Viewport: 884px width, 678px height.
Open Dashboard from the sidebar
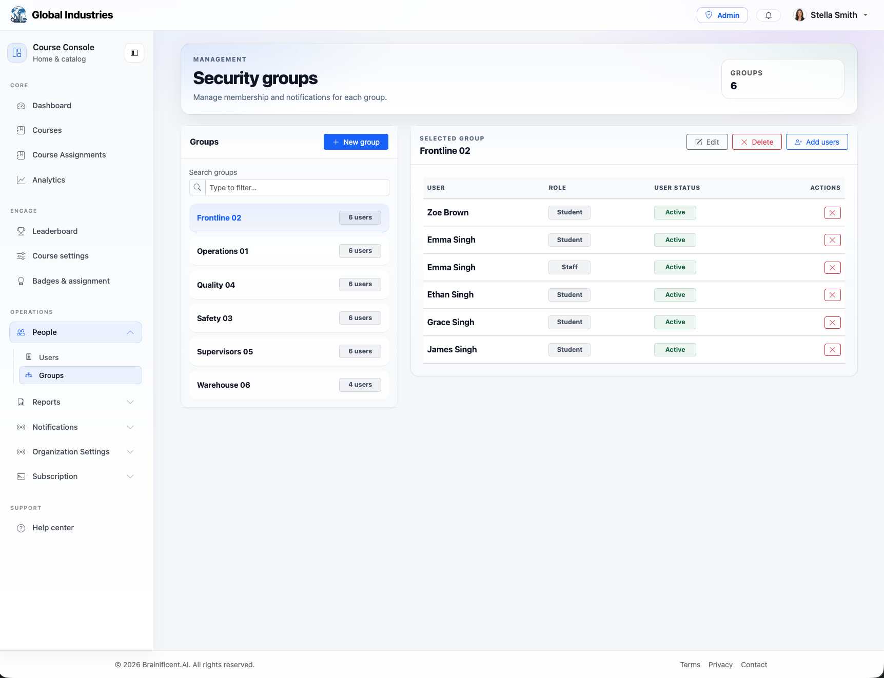point(76,106)
